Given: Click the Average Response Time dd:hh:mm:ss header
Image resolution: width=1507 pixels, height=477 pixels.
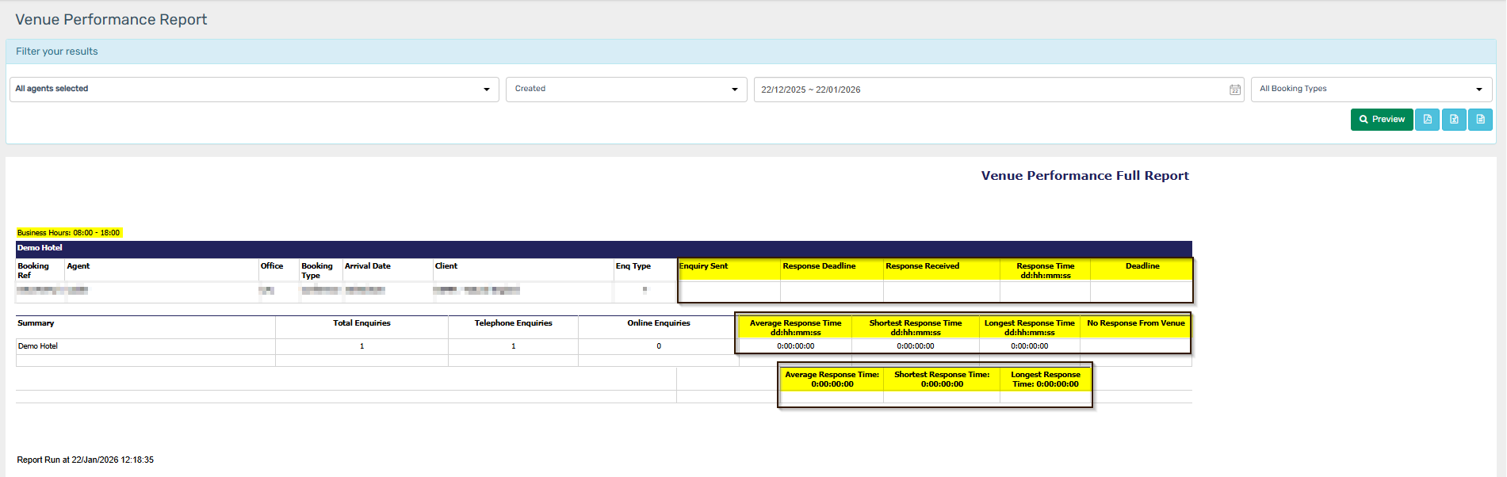Looking at the screenshot, I should [796, 328].
